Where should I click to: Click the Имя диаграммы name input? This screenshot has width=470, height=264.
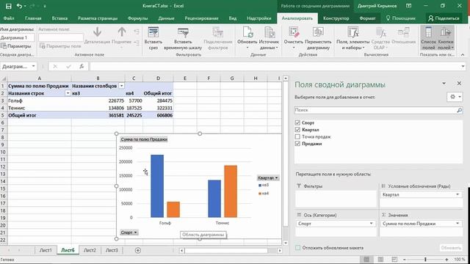point(18,37)
